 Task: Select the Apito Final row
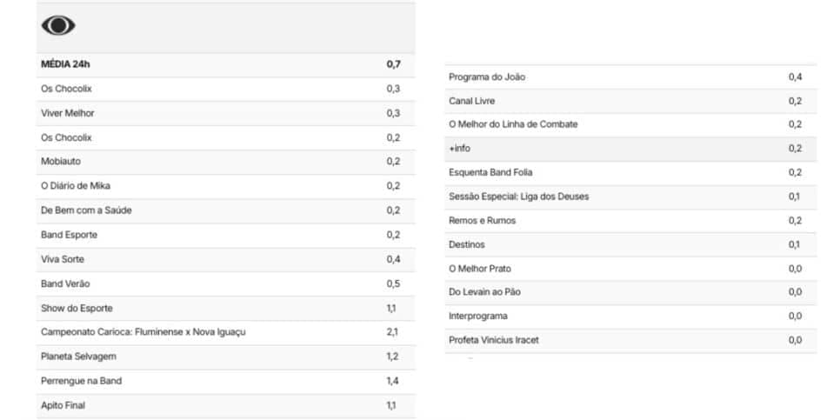pyautogui.click(x=225, y=406)
